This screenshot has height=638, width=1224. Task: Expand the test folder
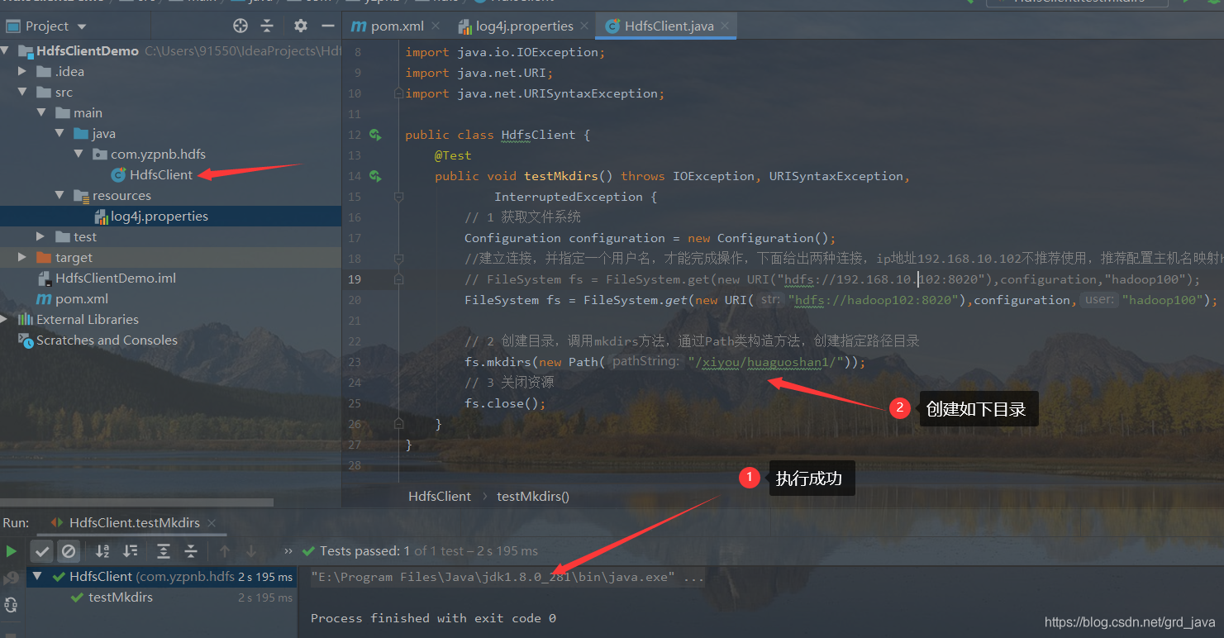click(x=41, y=237)
